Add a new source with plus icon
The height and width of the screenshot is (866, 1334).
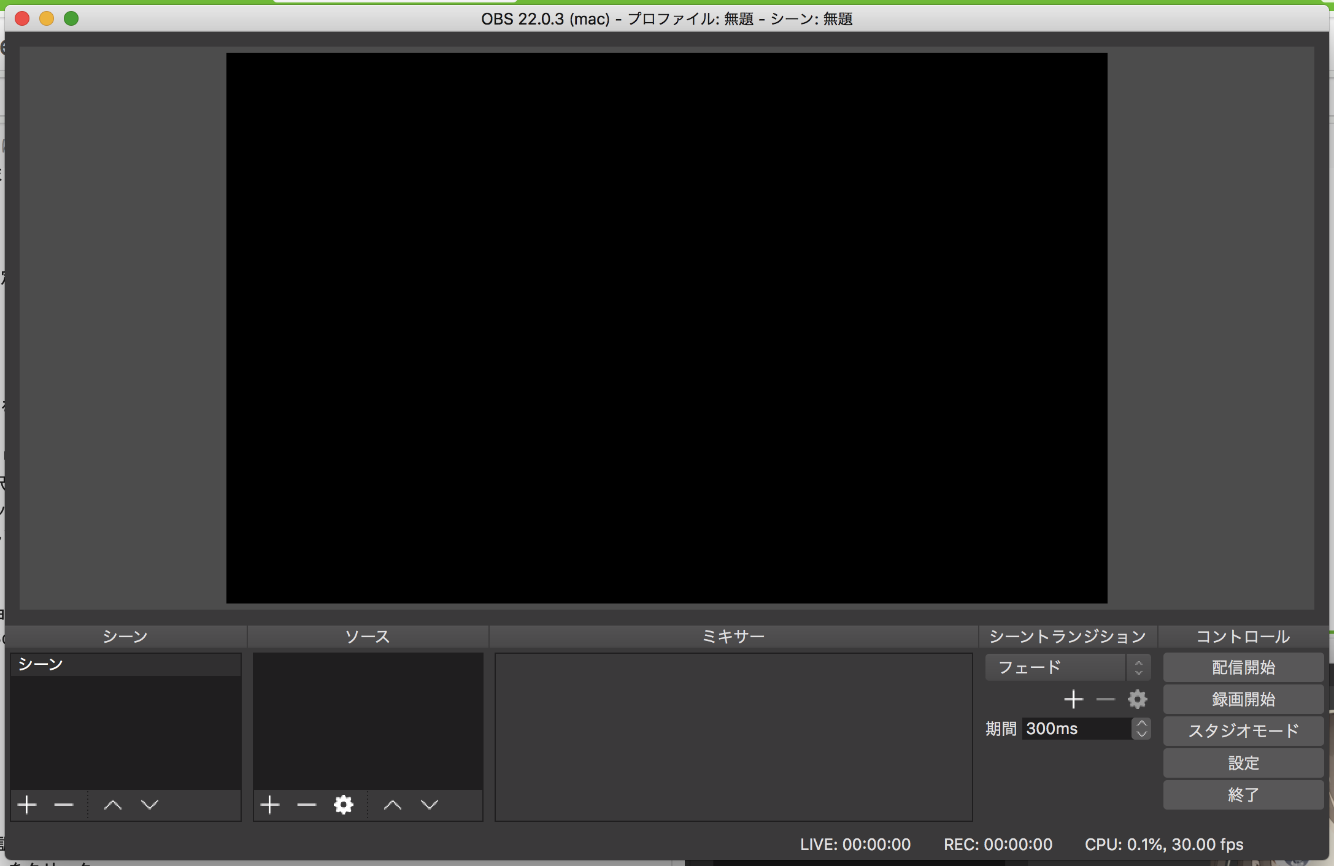pyautogui.click(x=270, y=805)
